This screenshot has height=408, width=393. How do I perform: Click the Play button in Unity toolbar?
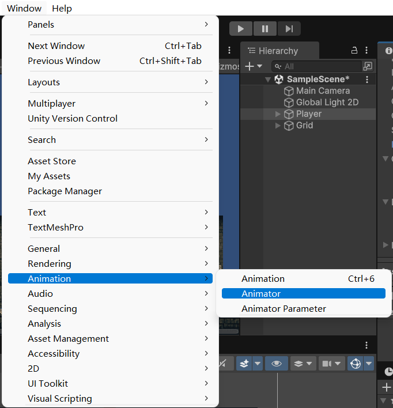[x=241, y=29]
